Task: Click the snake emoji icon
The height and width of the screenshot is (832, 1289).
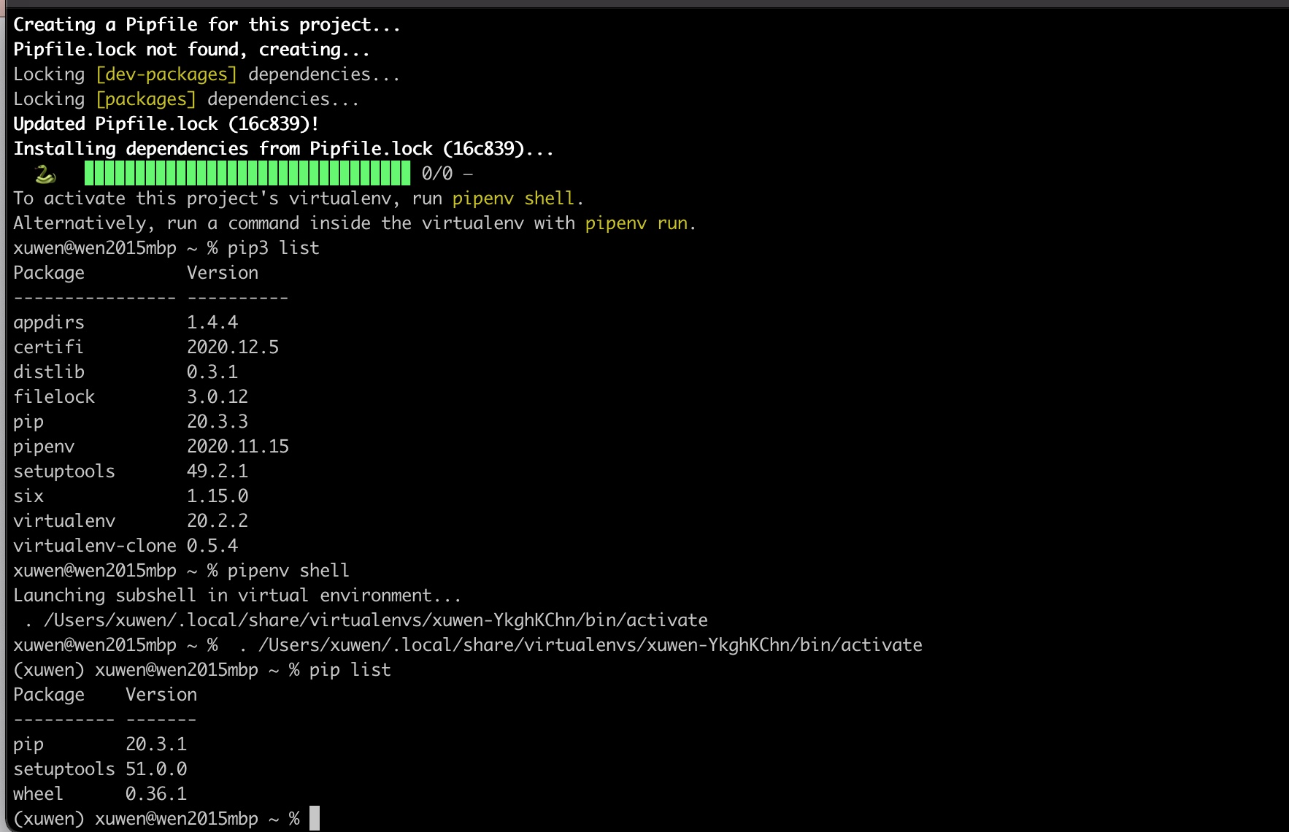Action: tap(45, 174)
